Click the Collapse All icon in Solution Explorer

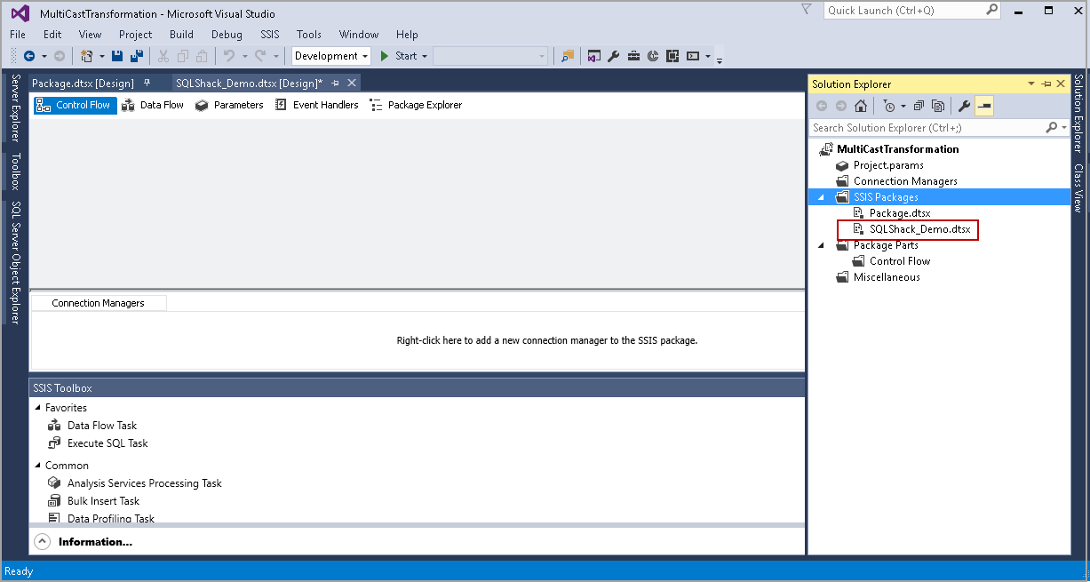click(x=918, y=106)
